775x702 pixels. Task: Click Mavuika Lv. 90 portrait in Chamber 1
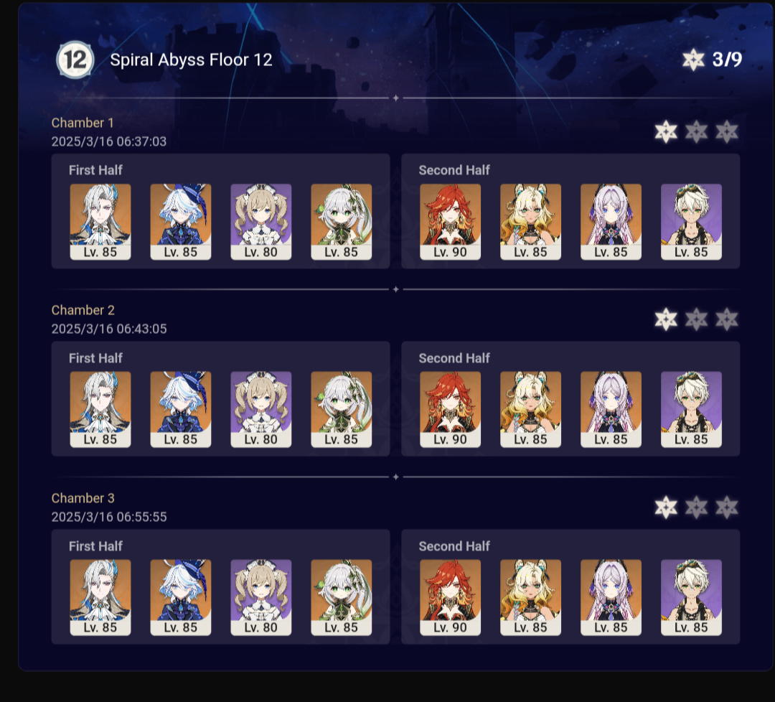click(450, 222)
